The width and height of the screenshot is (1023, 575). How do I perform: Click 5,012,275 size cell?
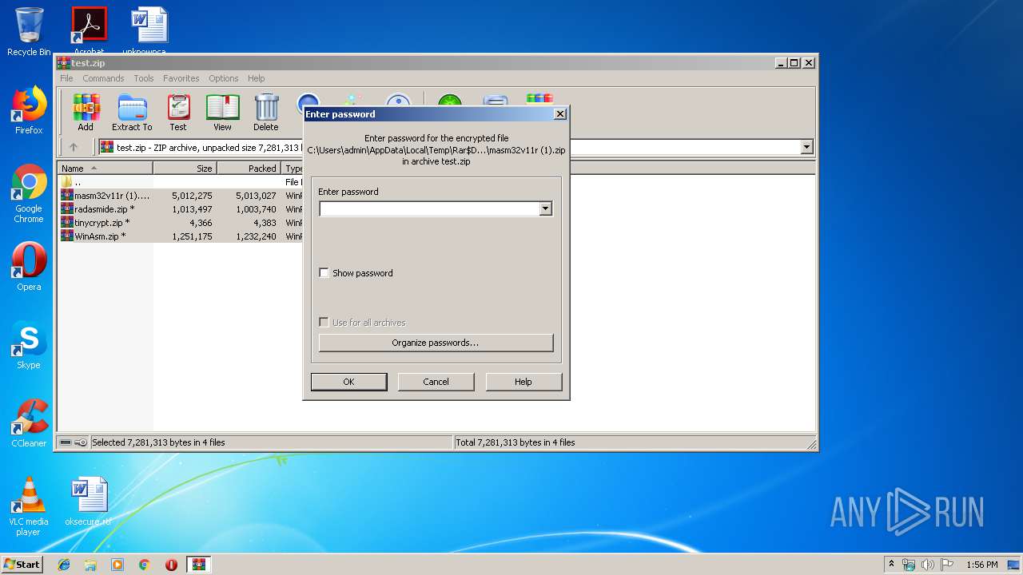click(192, 196)
